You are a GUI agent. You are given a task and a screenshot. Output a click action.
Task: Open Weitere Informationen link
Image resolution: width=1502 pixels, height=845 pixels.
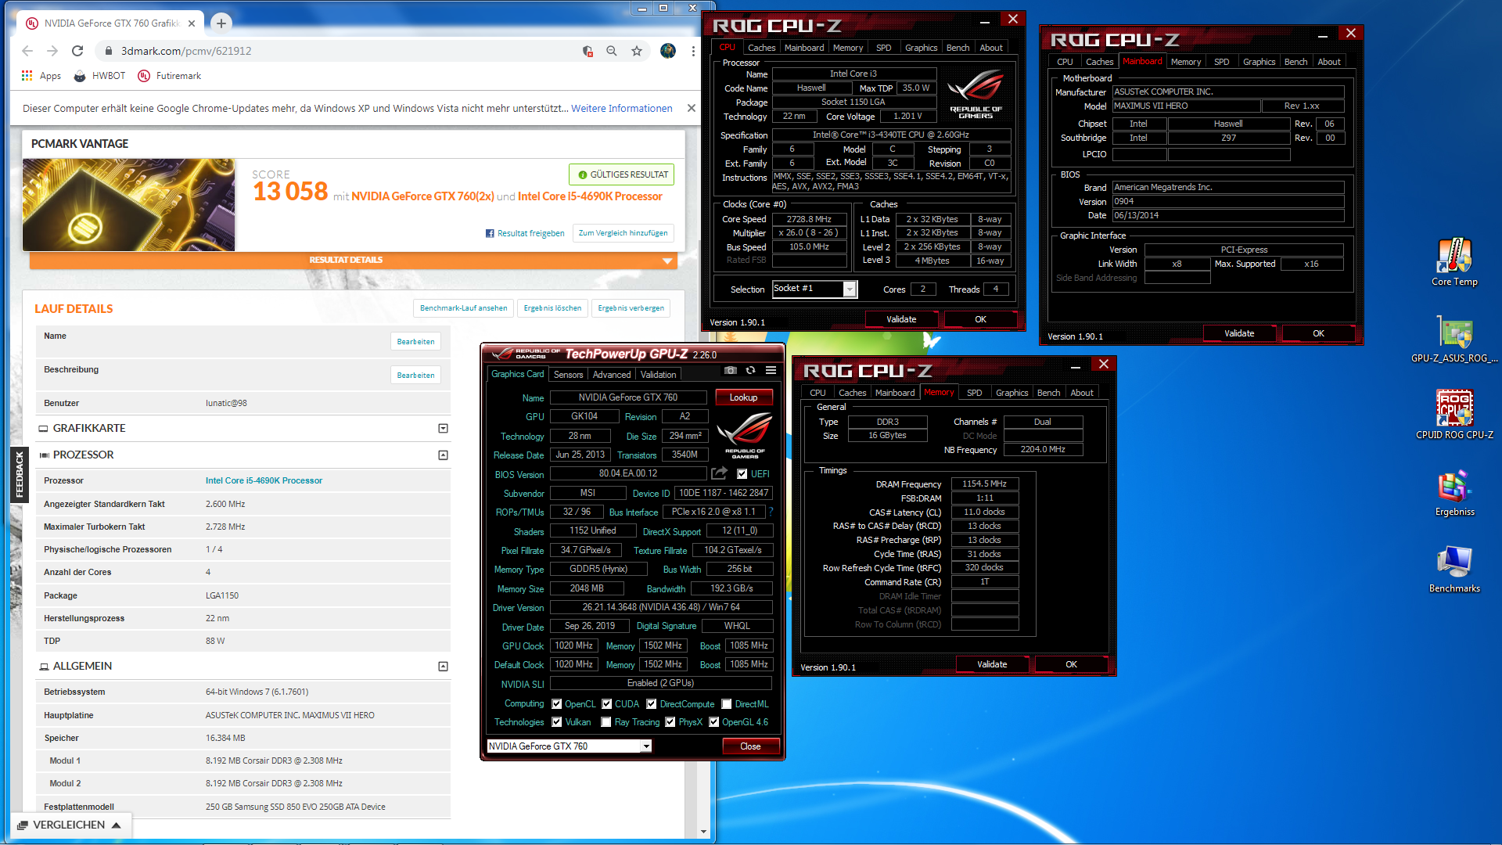click(x=621, y=108)
